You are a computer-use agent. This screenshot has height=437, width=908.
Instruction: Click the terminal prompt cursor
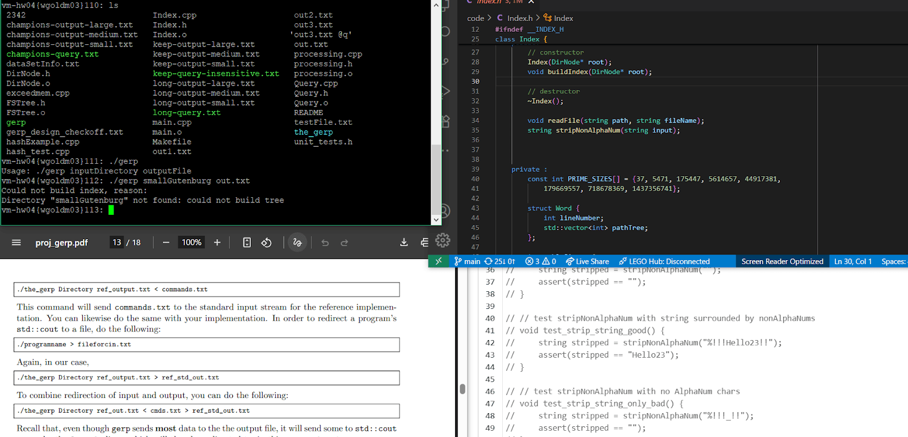tap(111, 210)
